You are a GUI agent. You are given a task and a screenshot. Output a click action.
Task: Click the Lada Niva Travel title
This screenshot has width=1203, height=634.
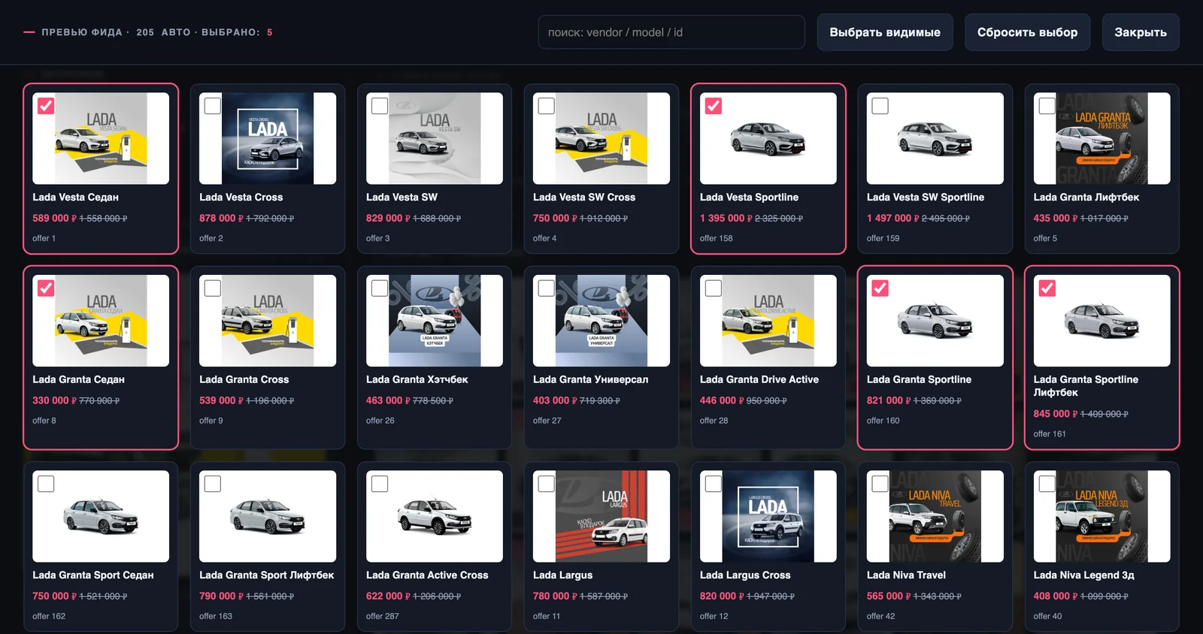[906, 575]
